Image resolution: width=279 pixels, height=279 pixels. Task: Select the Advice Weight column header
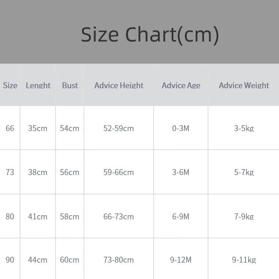click(x=244, y=85)
